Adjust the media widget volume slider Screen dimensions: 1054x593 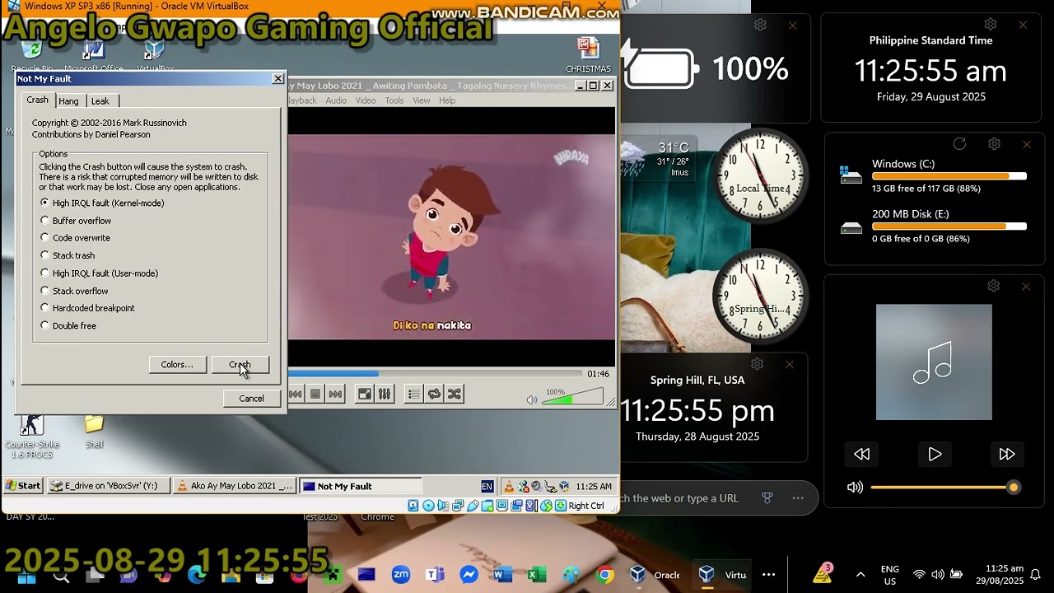click(945, 488)
